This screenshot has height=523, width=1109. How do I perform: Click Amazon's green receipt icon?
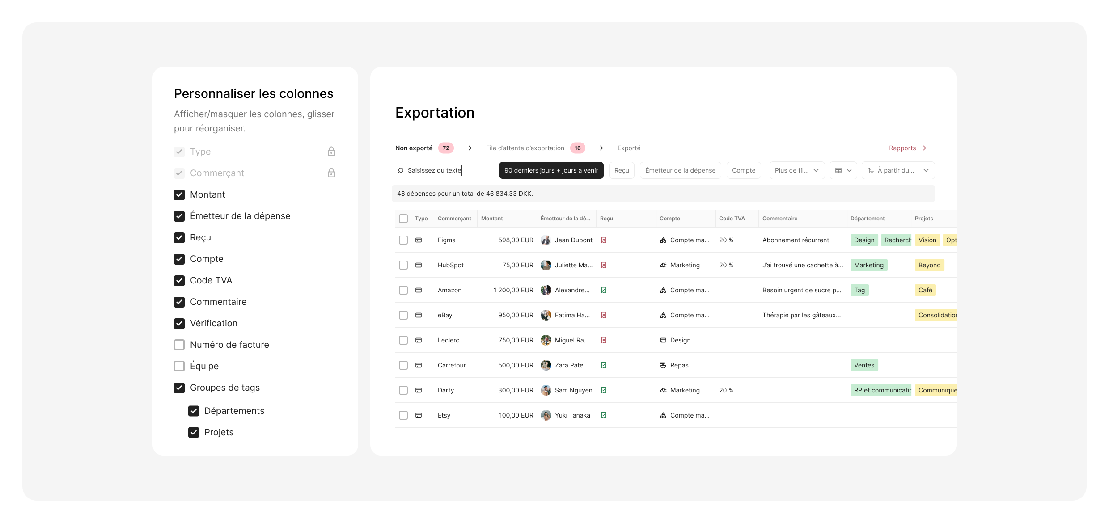[x=604, y=290]
